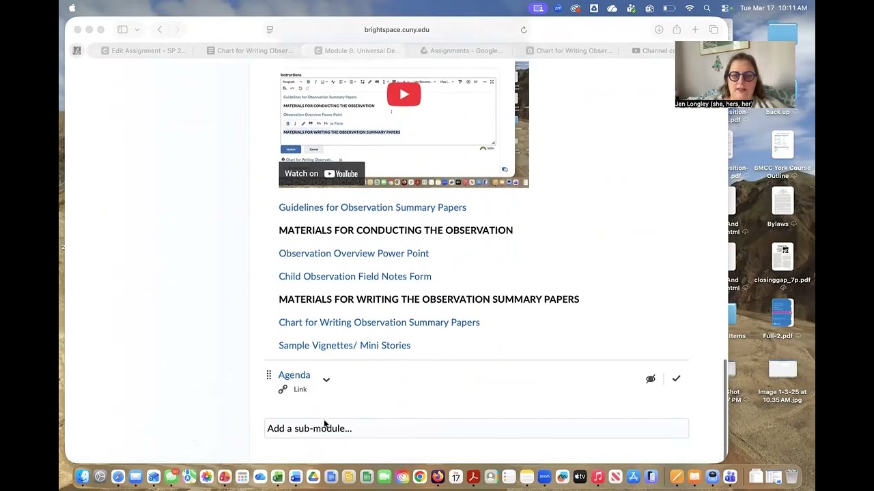Open Calendar from the Dock
874x491 pixels.
pos(455,477)
